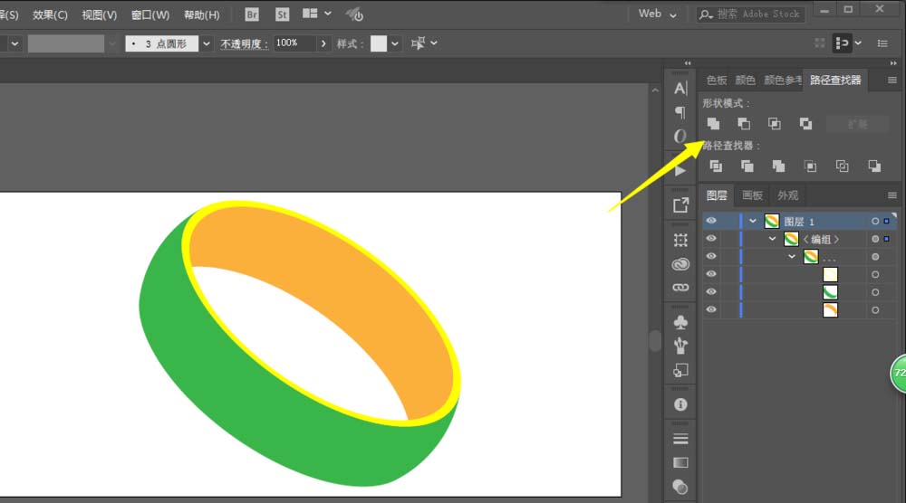Toggle eye for the '...' sublayer
Viewport: 906px width, 503px height.
tap(711, 256)
